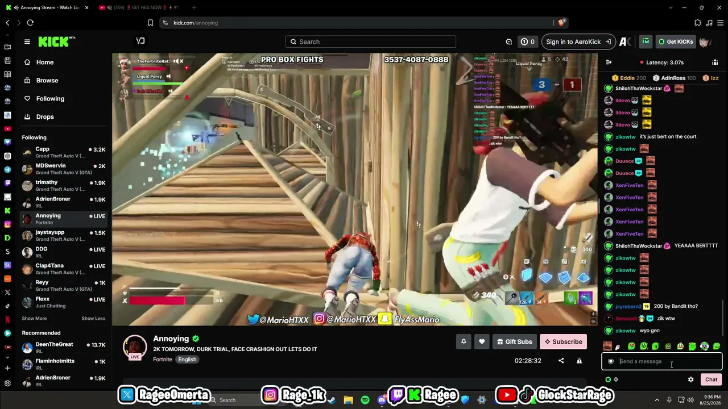728x409 pixels.
Task: Open the browser main menu icon
Action: click(x=721, y=23)
